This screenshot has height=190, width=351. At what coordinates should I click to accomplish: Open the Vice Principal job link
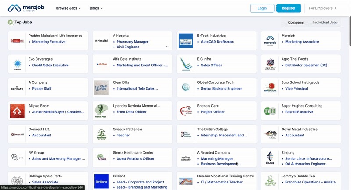296,89
